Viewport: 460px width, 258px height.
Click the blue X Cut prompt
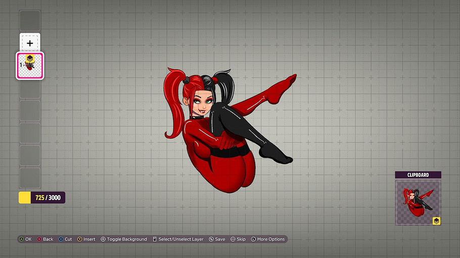65,239
